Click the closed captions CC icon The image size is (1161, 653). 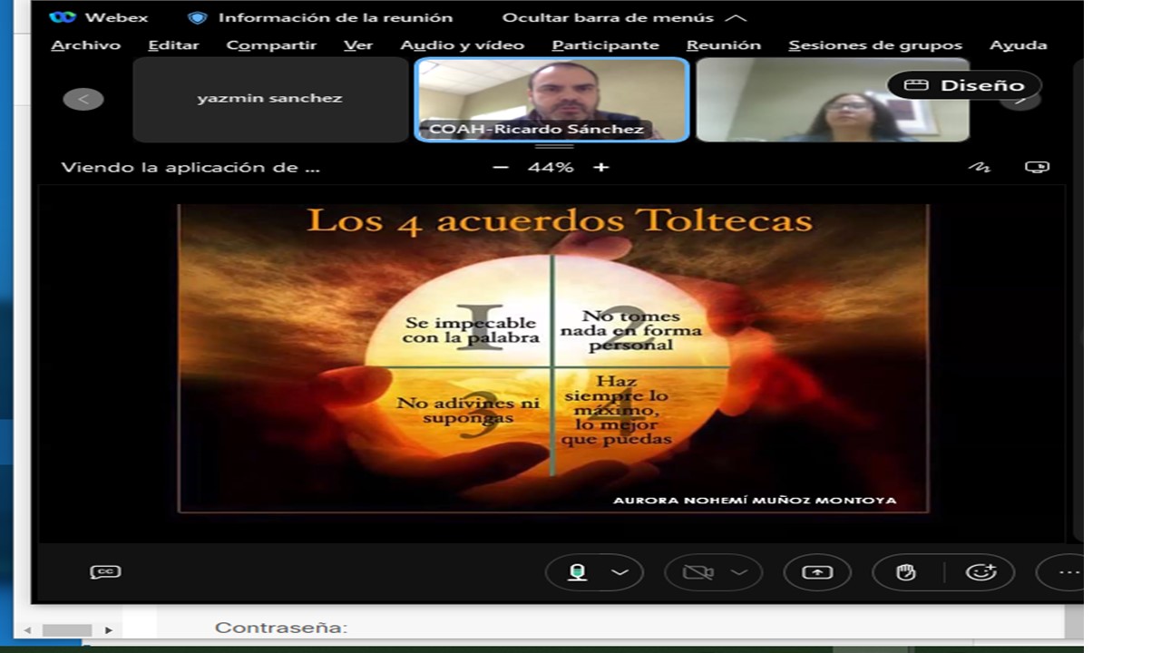tap(105, 572)
